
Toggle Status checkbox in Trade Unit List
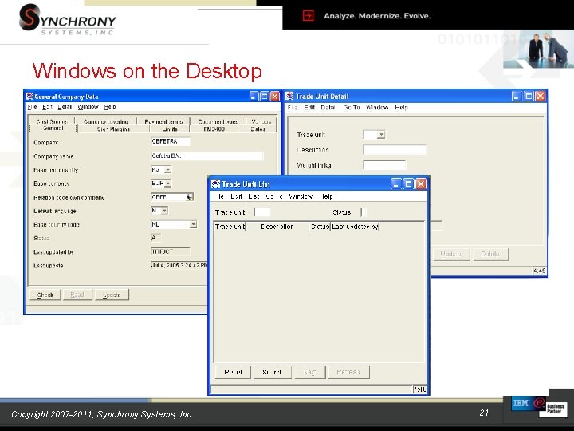364,212
